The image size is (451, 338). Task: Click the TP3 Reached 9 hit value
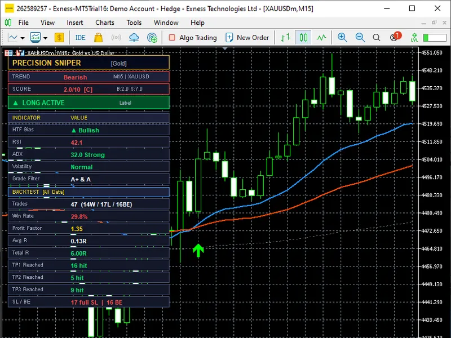(x=77, y=290)
